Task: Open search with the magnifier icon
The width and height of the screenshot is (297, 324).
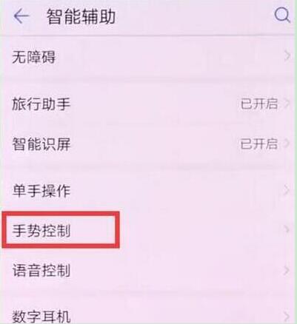Action: click(282, 16)
